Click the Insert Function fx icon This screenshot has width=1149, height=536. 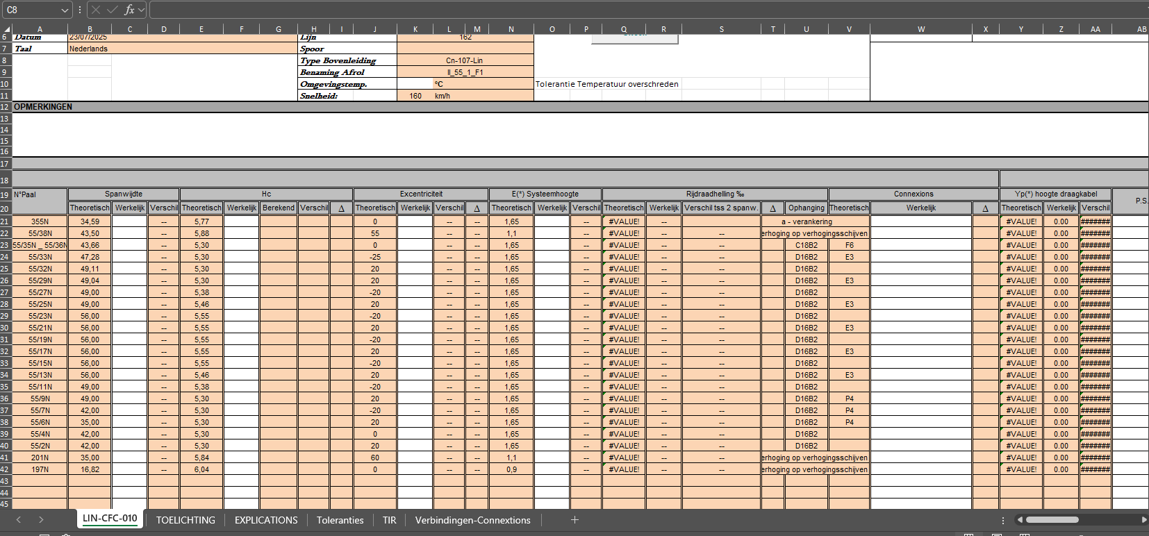pyautogui.click(x=129, y=10)
